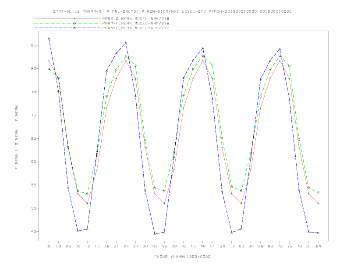Click x-axis forecast hour label 57
Viewport: 347px width, 268px height.
(x=232, y=246)
